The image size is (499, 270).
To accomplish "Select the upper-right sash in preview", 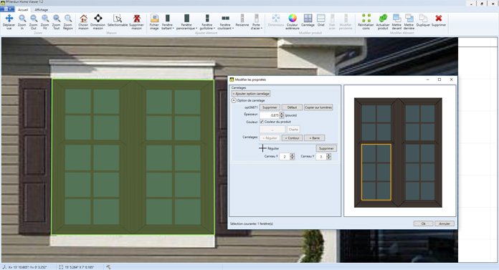I will (x=419, y=122).
